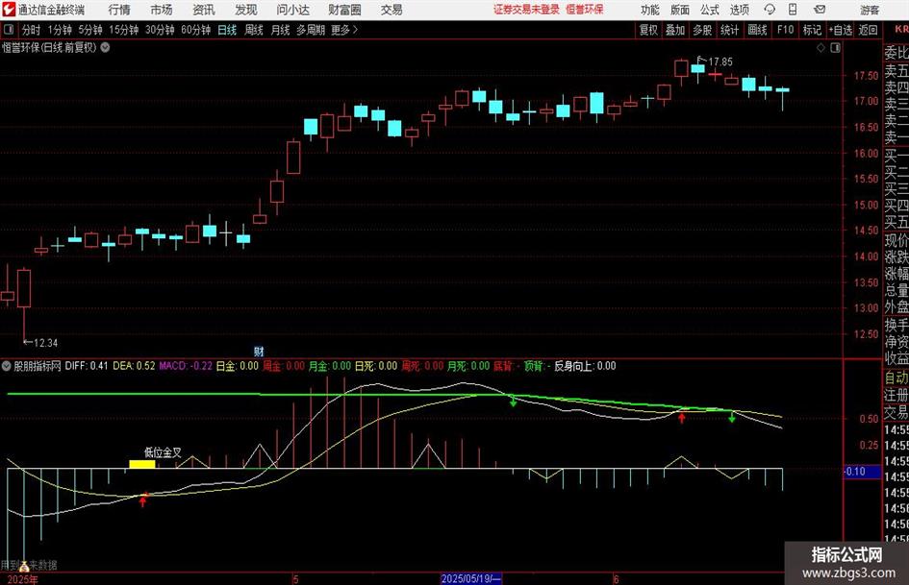
Task: Open the 市场 menu
Action: point(162,10)
